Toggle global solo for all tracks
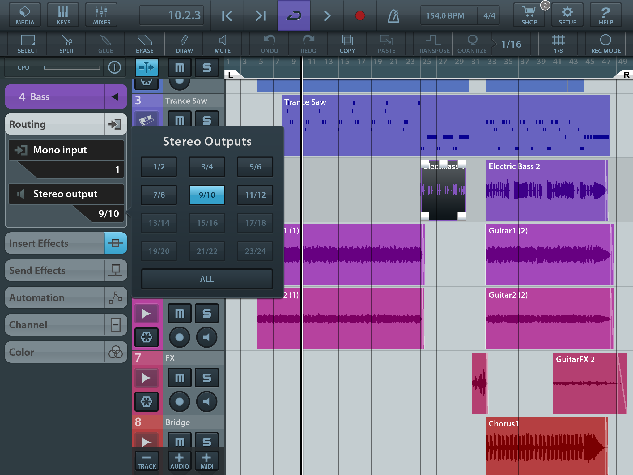Screen dimensions: 633x475 pyautogui.click(x=207, y=67)
